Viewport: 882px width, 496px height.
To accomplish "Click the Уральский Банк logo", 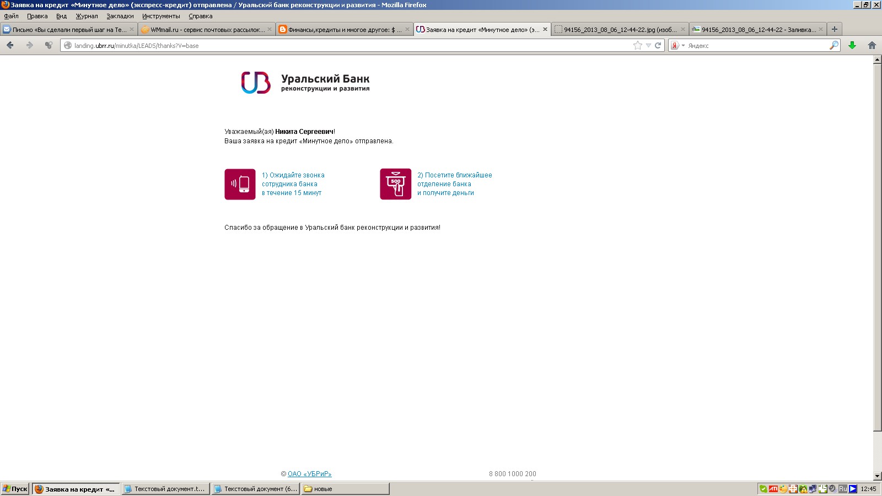I will [x=305, y=83].
